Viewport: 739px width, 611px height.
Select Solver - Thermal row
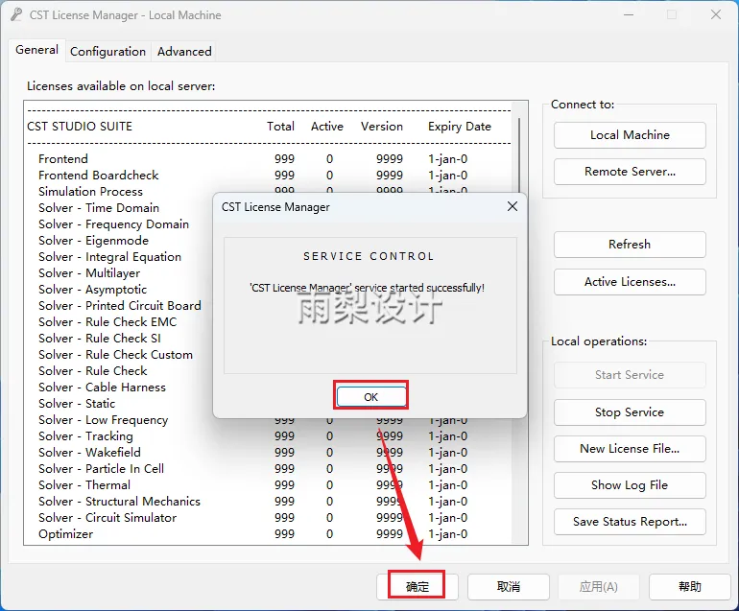[x=252, y=485]
